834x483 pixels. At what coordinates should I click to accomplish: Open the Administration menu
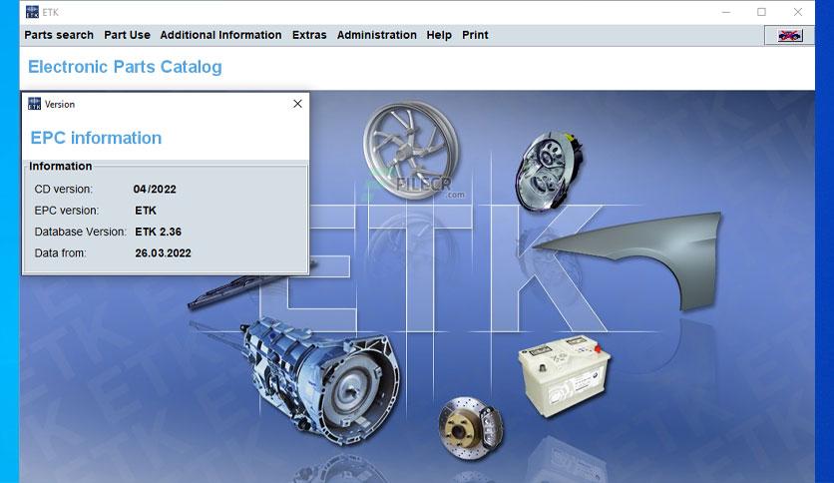click(x=376, y=35)
